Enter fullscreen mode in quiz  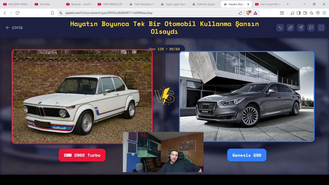[x=321, y=28]
